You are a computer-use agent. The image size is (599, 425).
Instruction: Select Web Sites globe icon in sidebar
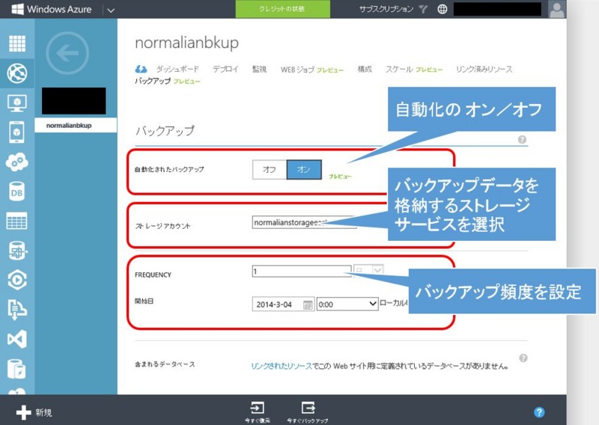tap(17, 73)
